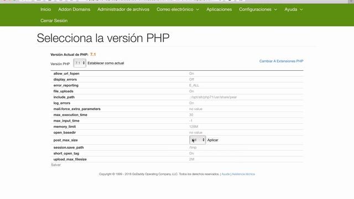
Task: Open the post_max_size value dropdown
Action: click(x=197, y=140)
